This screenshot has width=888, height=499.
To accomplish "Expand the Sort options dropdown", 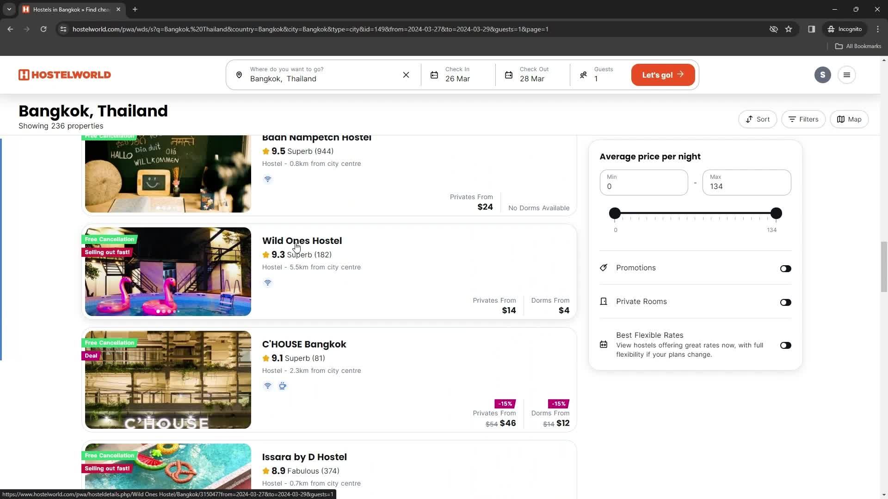I will click(x=758, y=119).
